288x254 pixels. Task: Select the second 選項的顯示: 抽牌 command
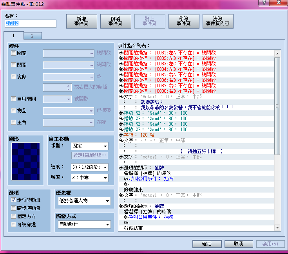196,206
